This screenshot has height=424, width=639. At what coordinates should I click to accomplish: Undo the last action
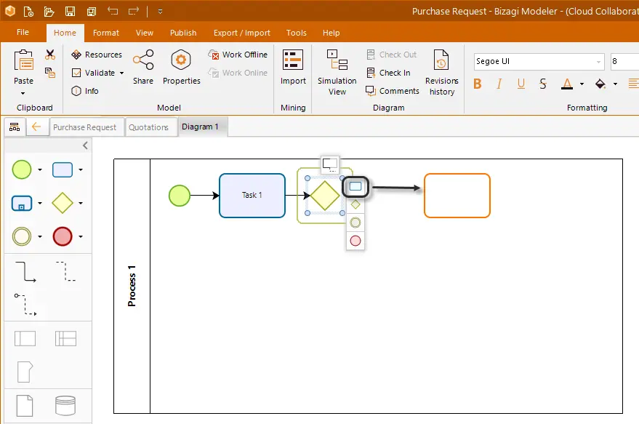pyautogui.click(x=113, y=11)
